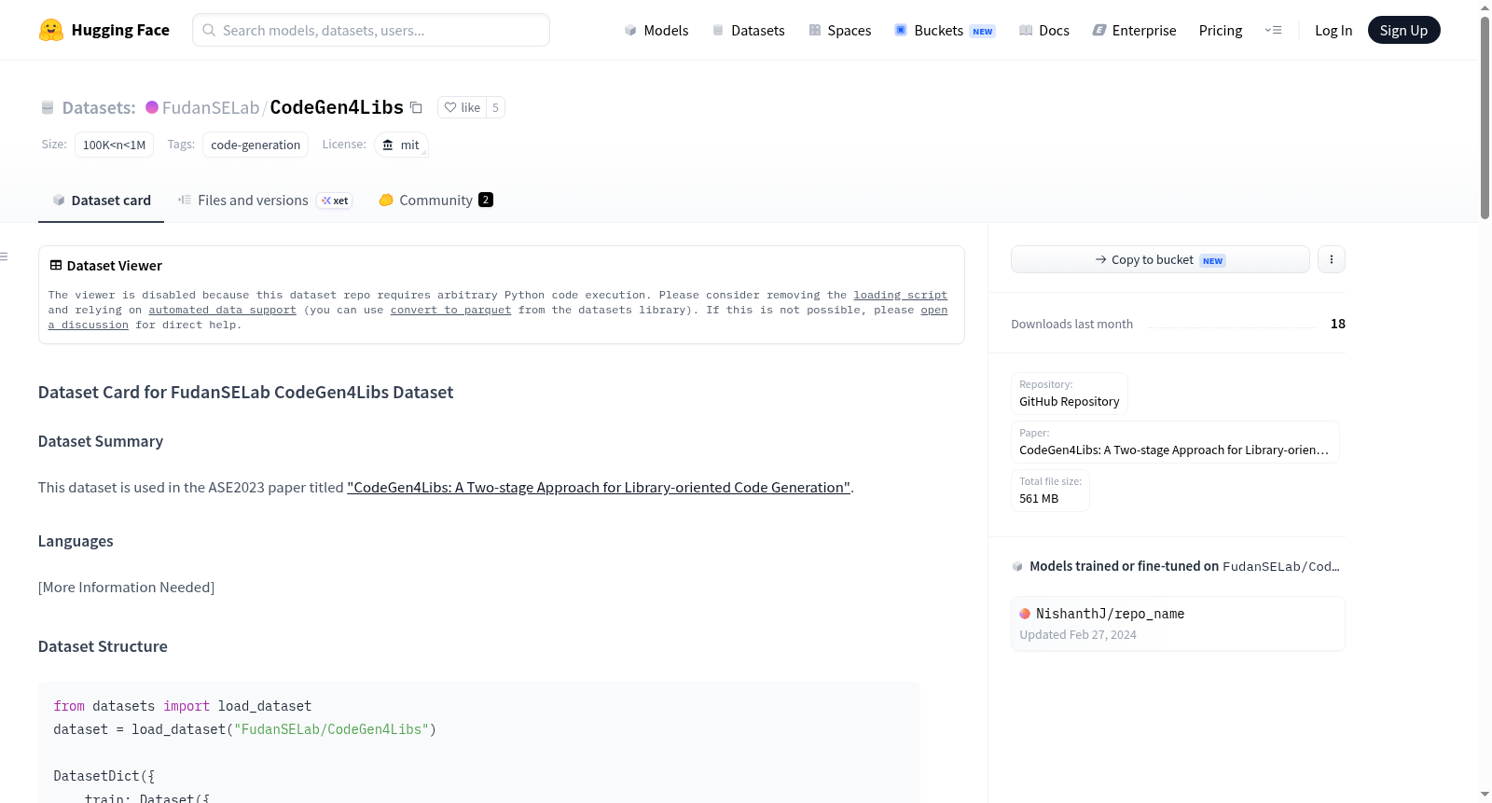Screen dimensions: 1492x803
Task: Follow the automated data support link
Action: [222, 310]
